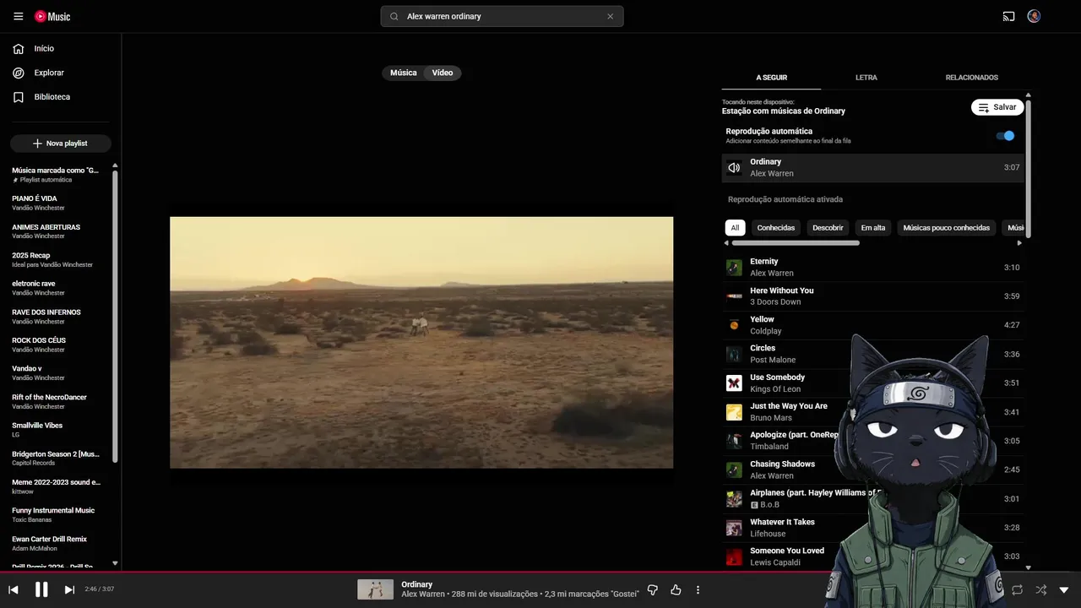Open more options for Ordinary
Screen dimensions: 1081x608
pos(698,589)
